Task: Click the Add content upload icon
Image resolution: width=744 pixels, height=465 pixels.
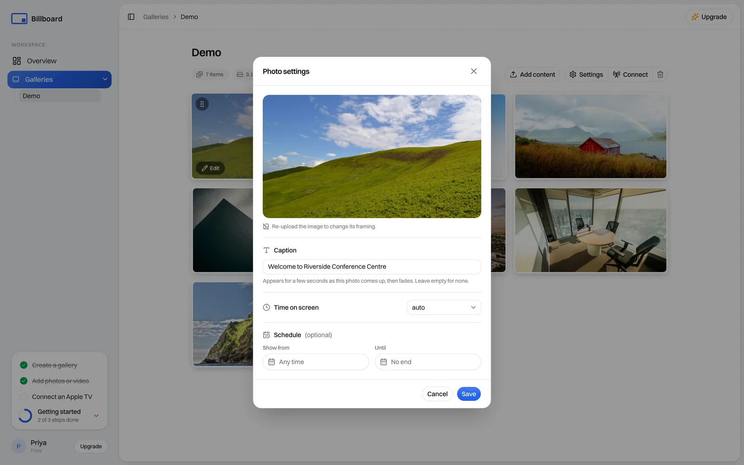Action: pyautogui.click(x=513, y=74)
